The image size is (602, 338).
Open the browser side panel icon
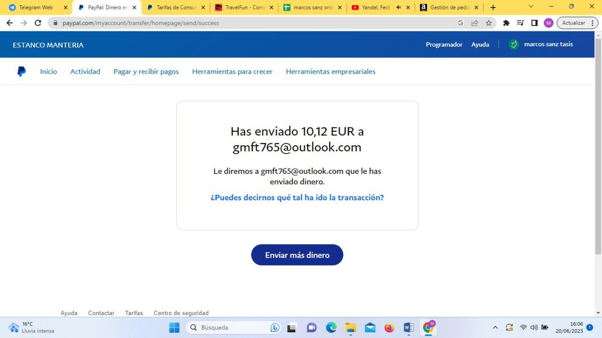tap(534, 23)
